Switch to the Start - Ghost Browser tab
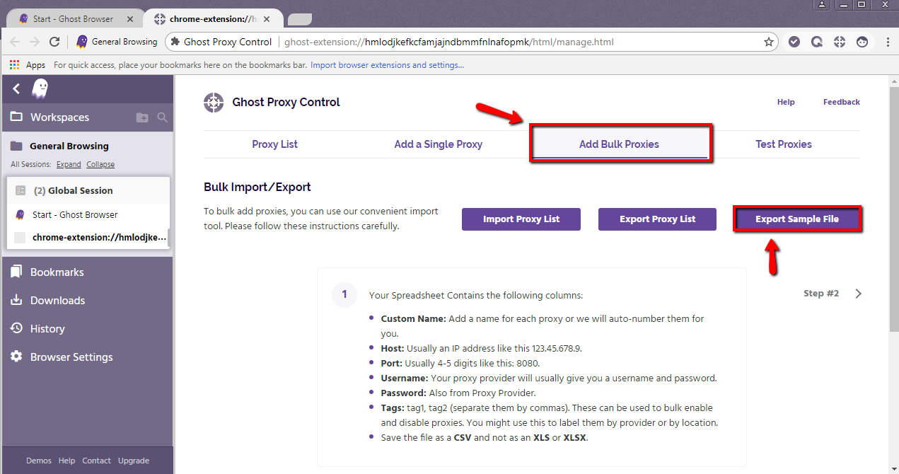This screenshot has width=899, height=474. point(73,19)
